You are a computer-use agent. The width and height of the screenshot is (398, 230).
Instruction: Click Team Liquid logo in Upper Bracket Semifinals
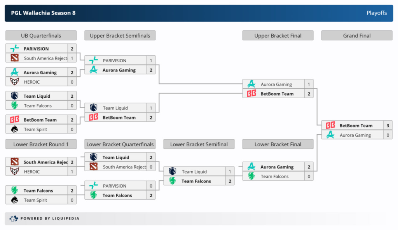click(x=94, y=108)
